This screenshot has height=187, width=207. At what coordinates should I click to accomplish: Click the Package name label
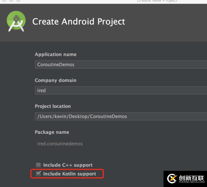[52, 132]
